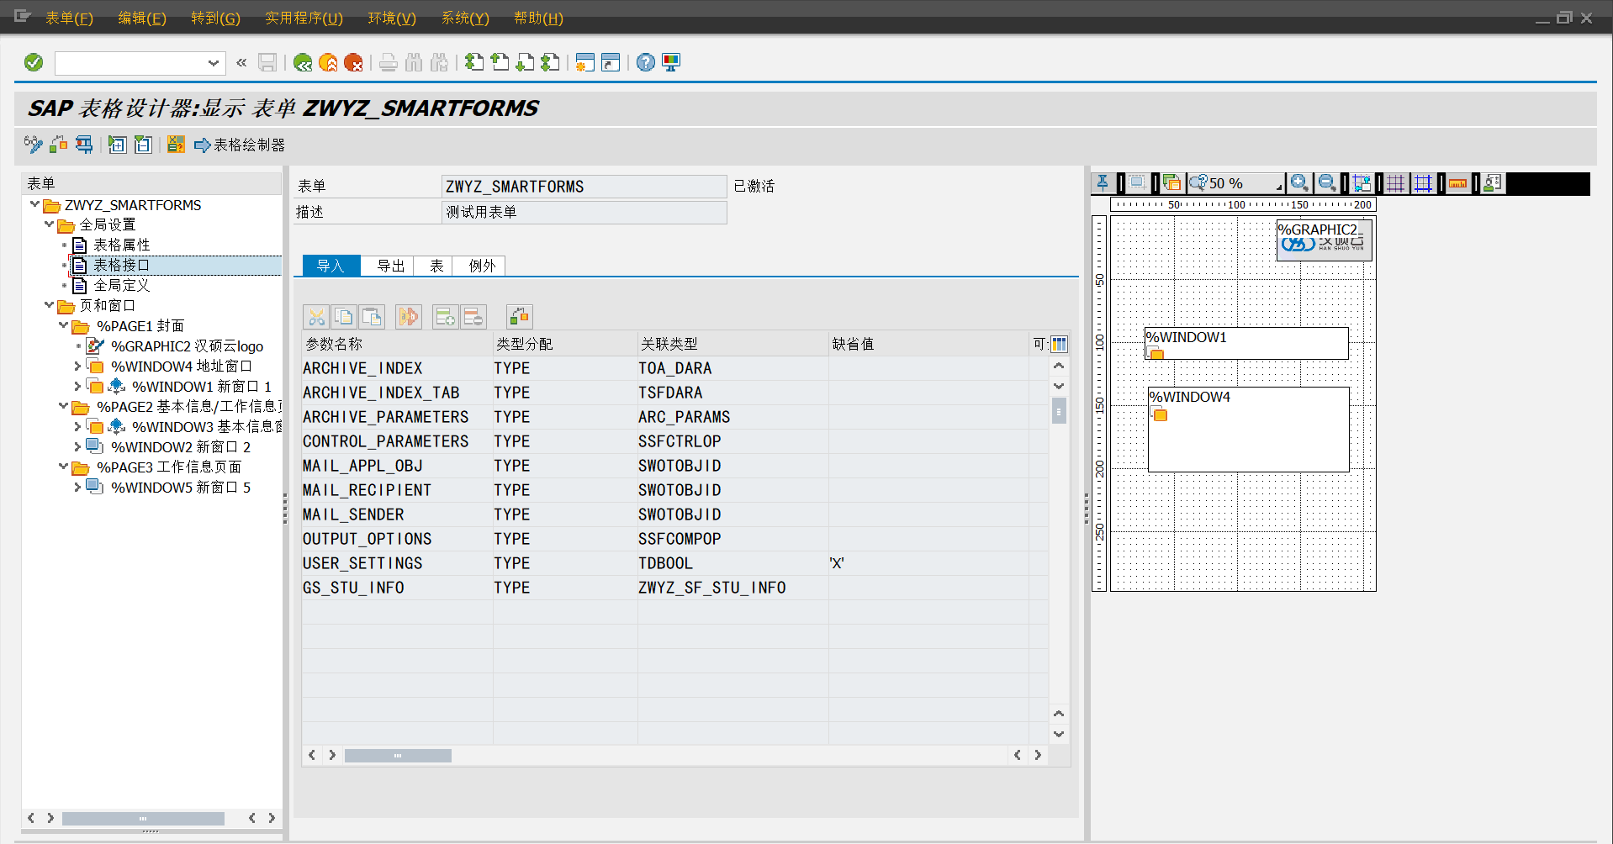Image resolution: width=1613 pixels, height=844 pixels.
Task: Click the pin icon in Form Painter toolbar
Action: pos(1103,183)
